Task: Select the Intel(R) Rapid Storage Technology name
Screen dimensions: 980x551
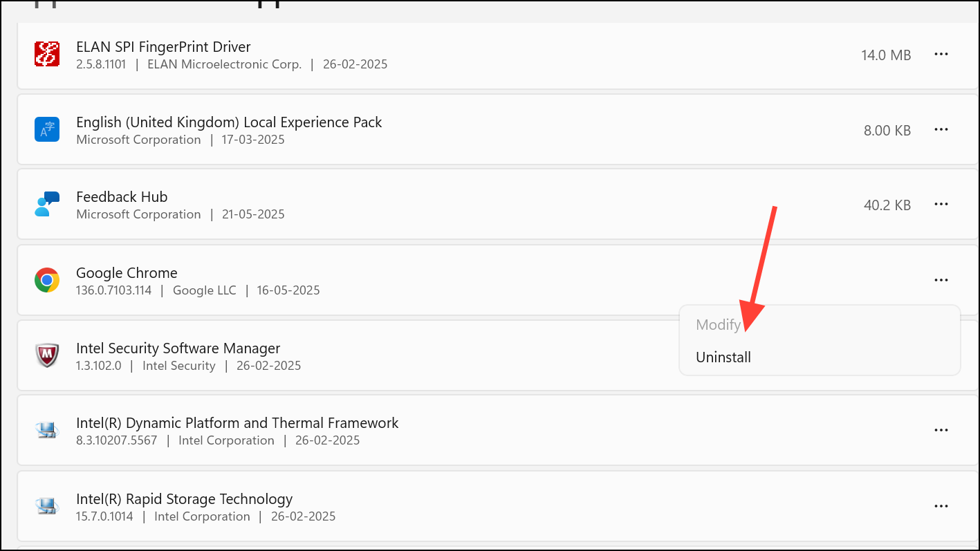Action: click(x=184, y=499)
